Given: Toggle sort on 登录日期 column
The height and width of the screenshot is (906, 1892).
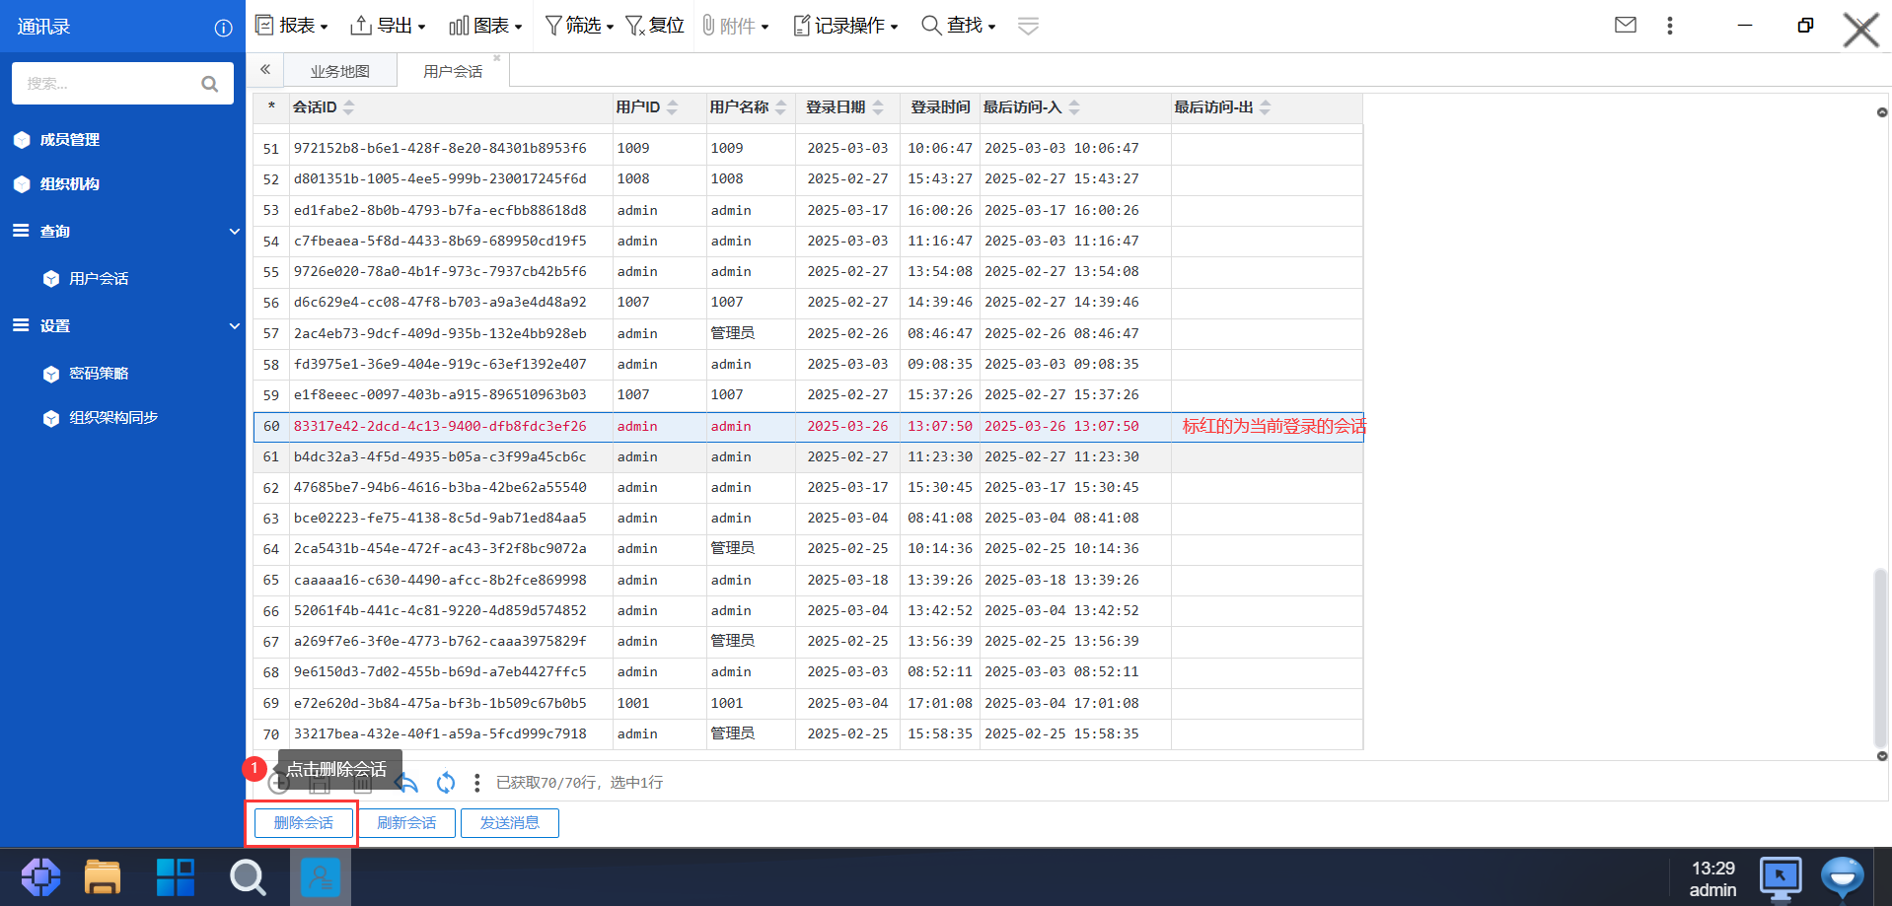Looking at the screenshot, I should point(878,107).
